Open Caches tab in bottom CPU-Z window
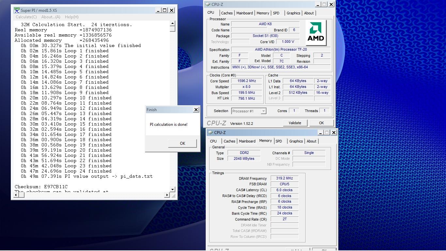The width and height of the screenshot is (446, 251). tap(230, 141)
